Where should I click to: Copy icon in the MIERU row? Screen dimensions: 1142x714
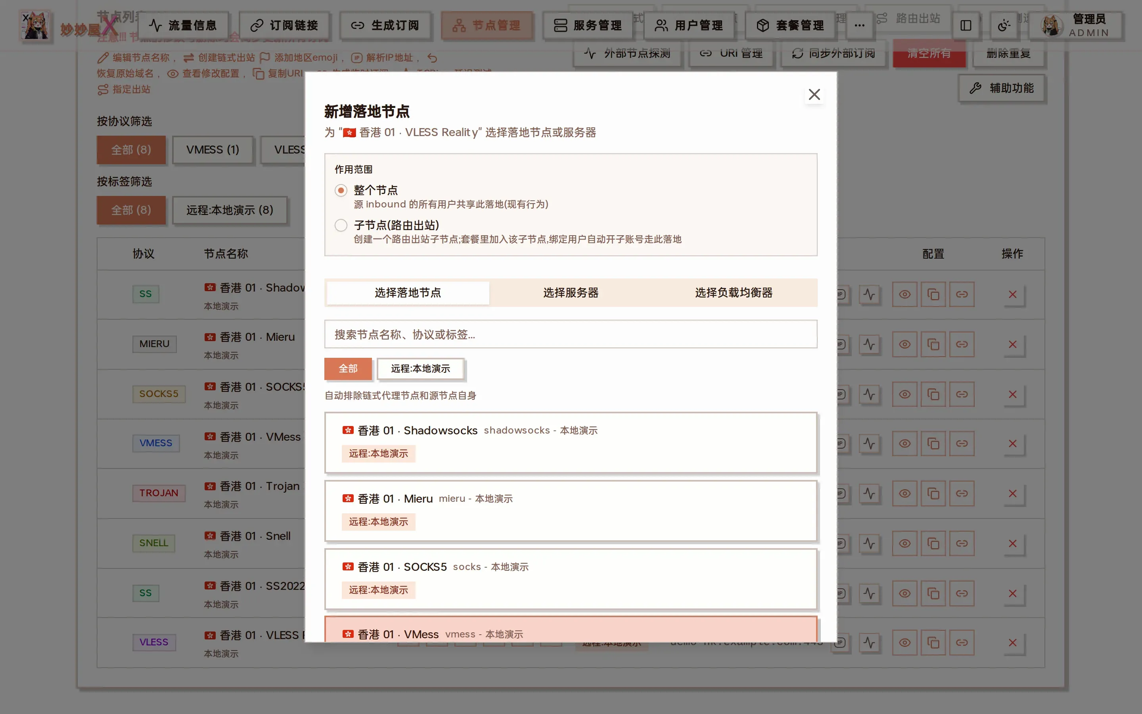[933, 344]
